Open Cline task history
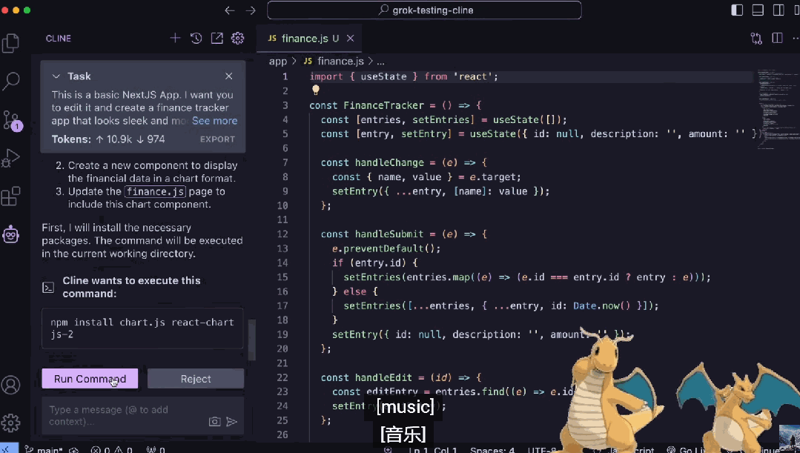This screenshot has height=453, width=800. coord(196,39)
